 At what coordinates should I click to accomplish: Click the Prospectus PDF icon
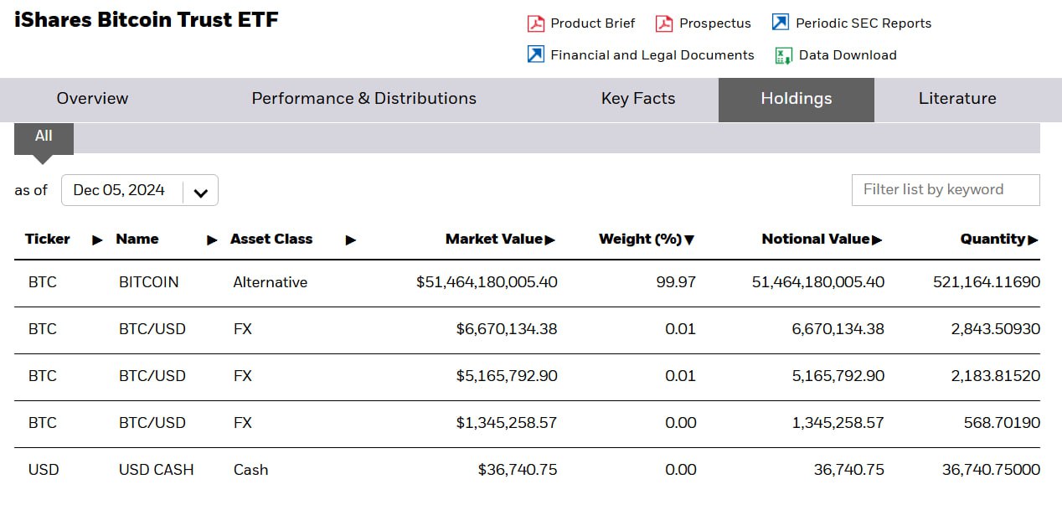pyautogui.click(x=664, y=23)
